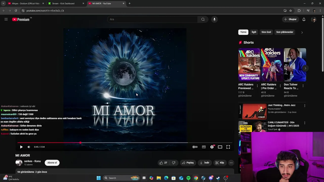Select the İlgili filter chip
This screenshot has width=324, height=182.
[254, 32]
